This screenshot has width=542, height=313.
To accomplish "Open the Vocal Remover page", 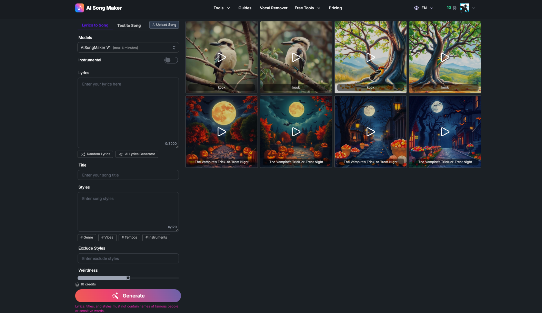I will tap(273, 8).
